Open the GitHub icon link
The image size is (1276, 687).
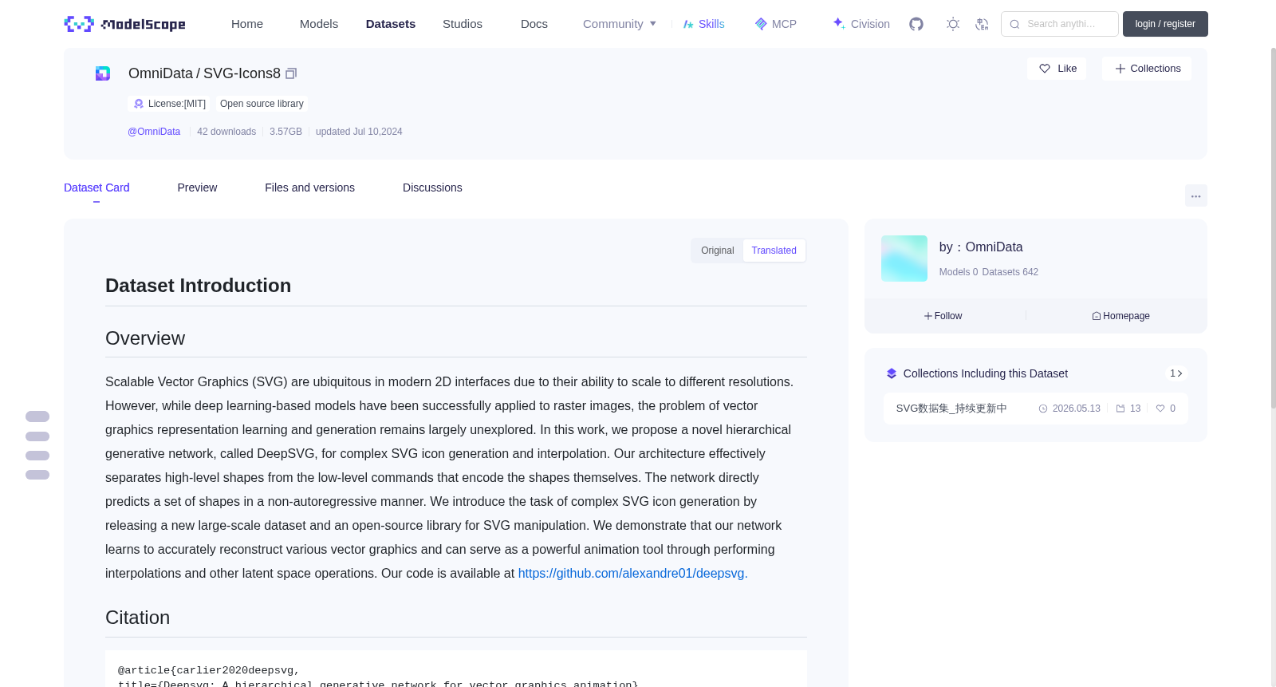pyautogui.click(x=916, y=24)
